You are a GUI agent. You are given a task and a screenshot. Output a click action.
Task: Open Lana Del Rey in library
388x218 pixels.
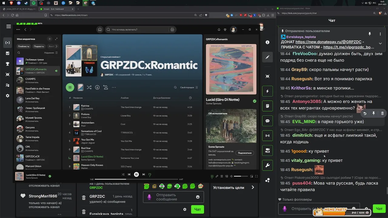pyautogui.click(x=38, y=100)
